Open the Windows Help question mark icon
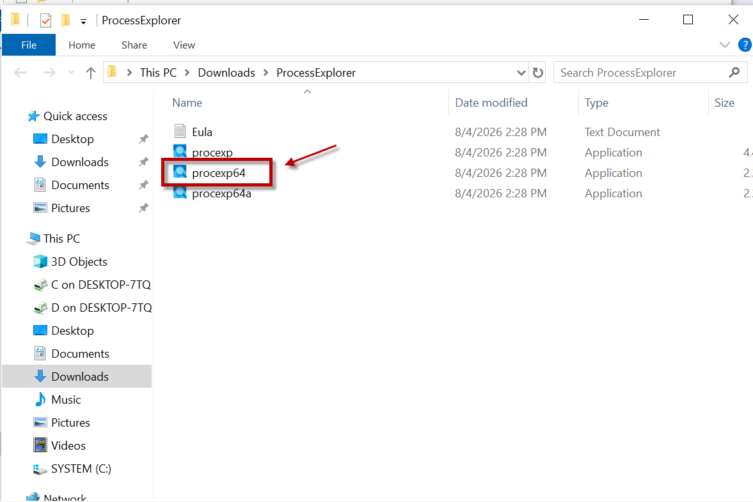The height and width of the screenshot is (502, 753). pos(744,45)
